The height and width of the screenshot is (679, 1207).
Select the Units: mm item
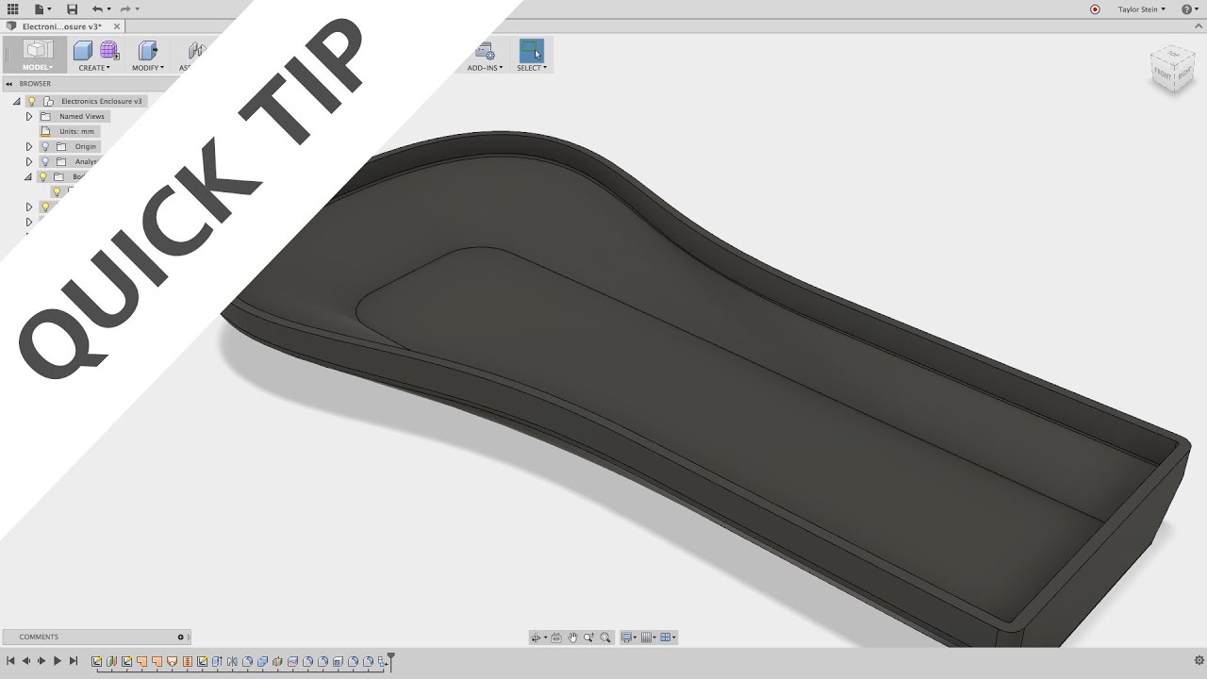[77, 131]
